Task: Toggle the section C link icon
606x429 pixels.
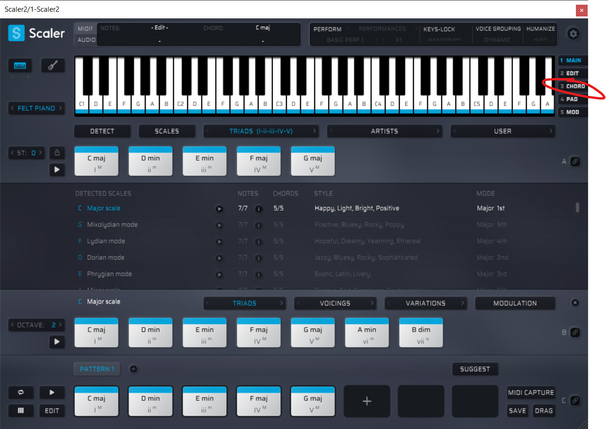Action: point(575,401)
